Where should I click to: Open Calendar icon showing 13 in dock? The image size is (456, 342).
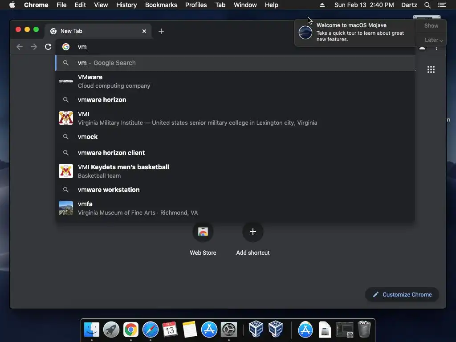point(170,330)
